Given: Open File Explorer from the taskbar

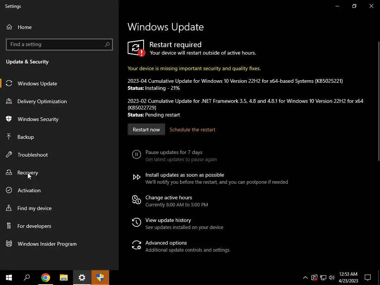Looking at the screenshot, I should tap(64, 278).
